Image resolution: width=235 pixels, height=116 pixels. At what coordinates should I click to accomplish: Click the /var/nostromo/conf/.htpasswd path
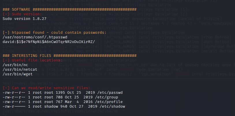click(35, 37)
